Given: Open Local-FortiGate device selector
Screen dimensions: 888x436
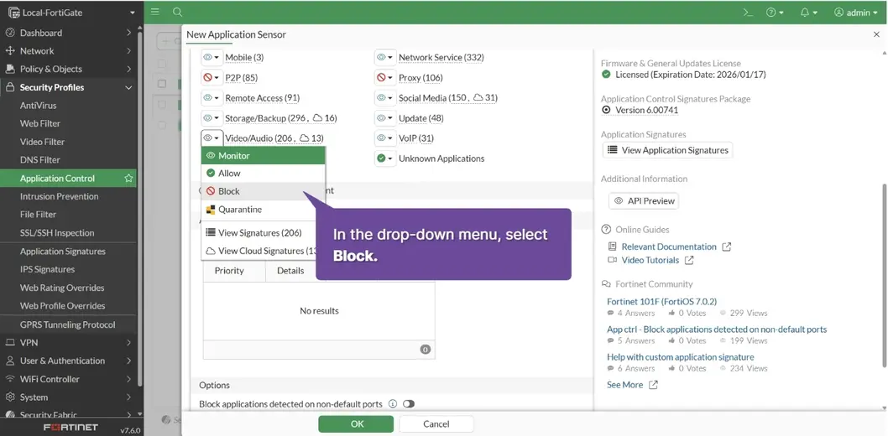Looking at the screenshot, I should (71, 12).
